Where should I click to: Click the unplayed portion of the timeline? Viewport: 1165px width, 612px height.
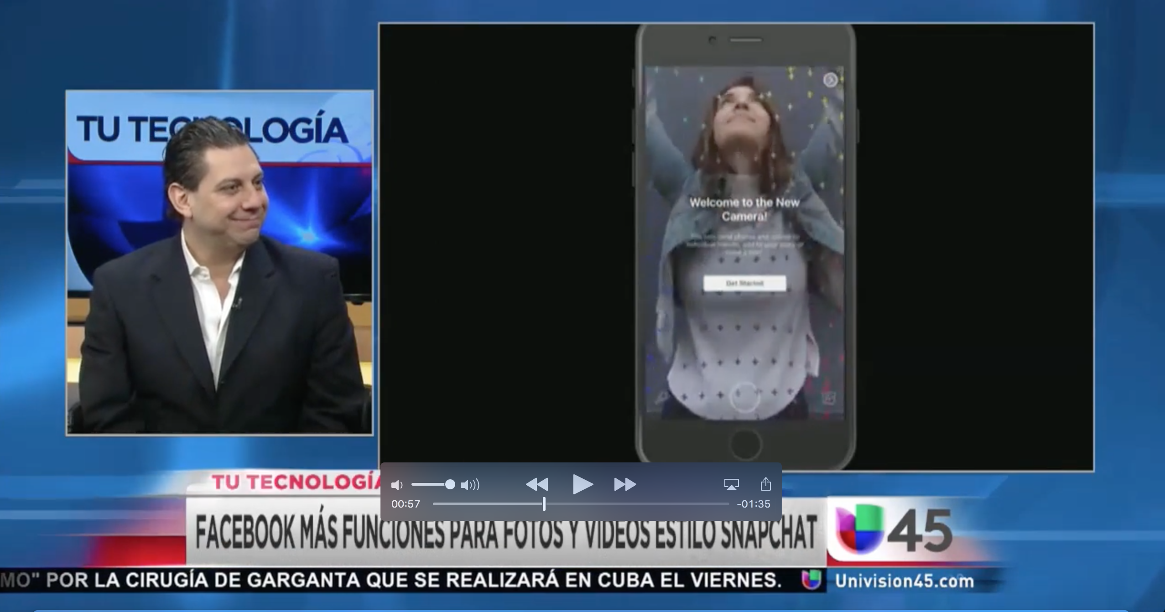coord(639,504)
